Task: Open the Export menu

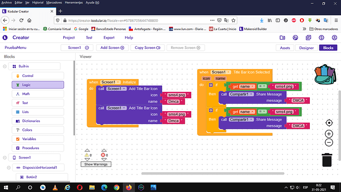Action: (109, 38)
